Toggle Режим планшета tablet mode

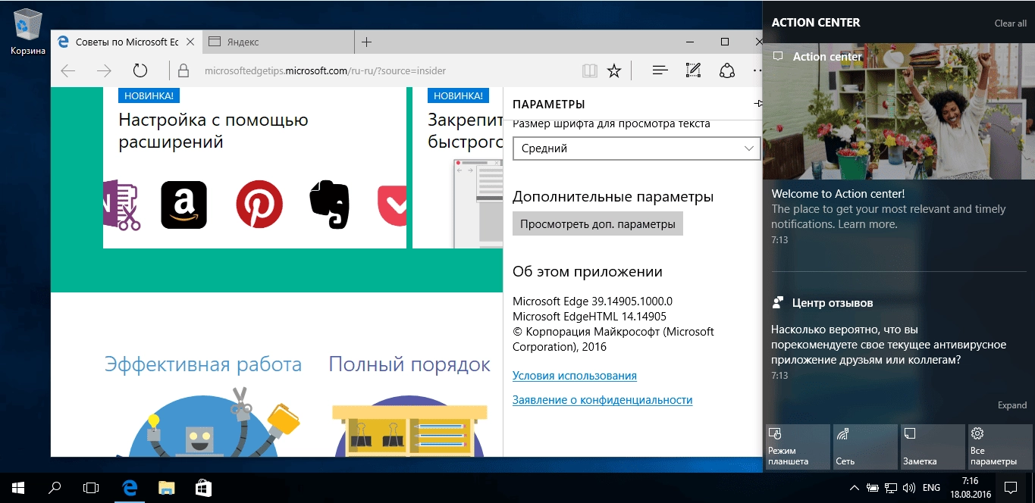[798, 447]
